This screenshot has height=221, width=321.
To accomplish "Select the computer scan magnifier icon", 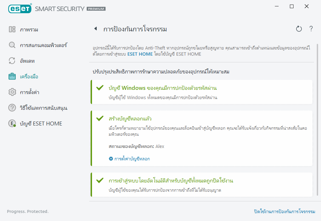I will [x=11, y=45].
